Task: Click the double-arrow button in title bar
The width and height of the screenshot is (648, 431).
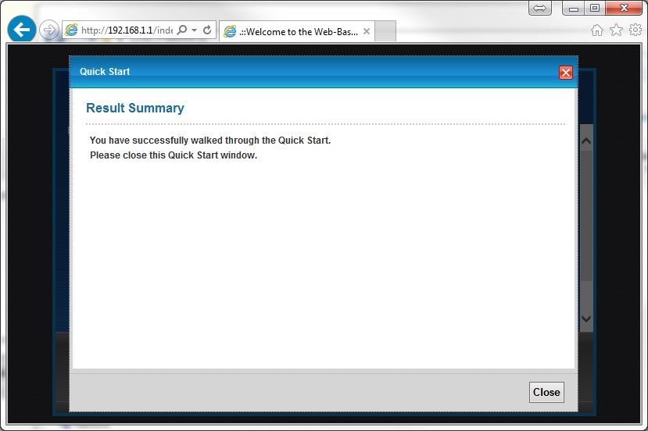Action: tap(539, 8)
